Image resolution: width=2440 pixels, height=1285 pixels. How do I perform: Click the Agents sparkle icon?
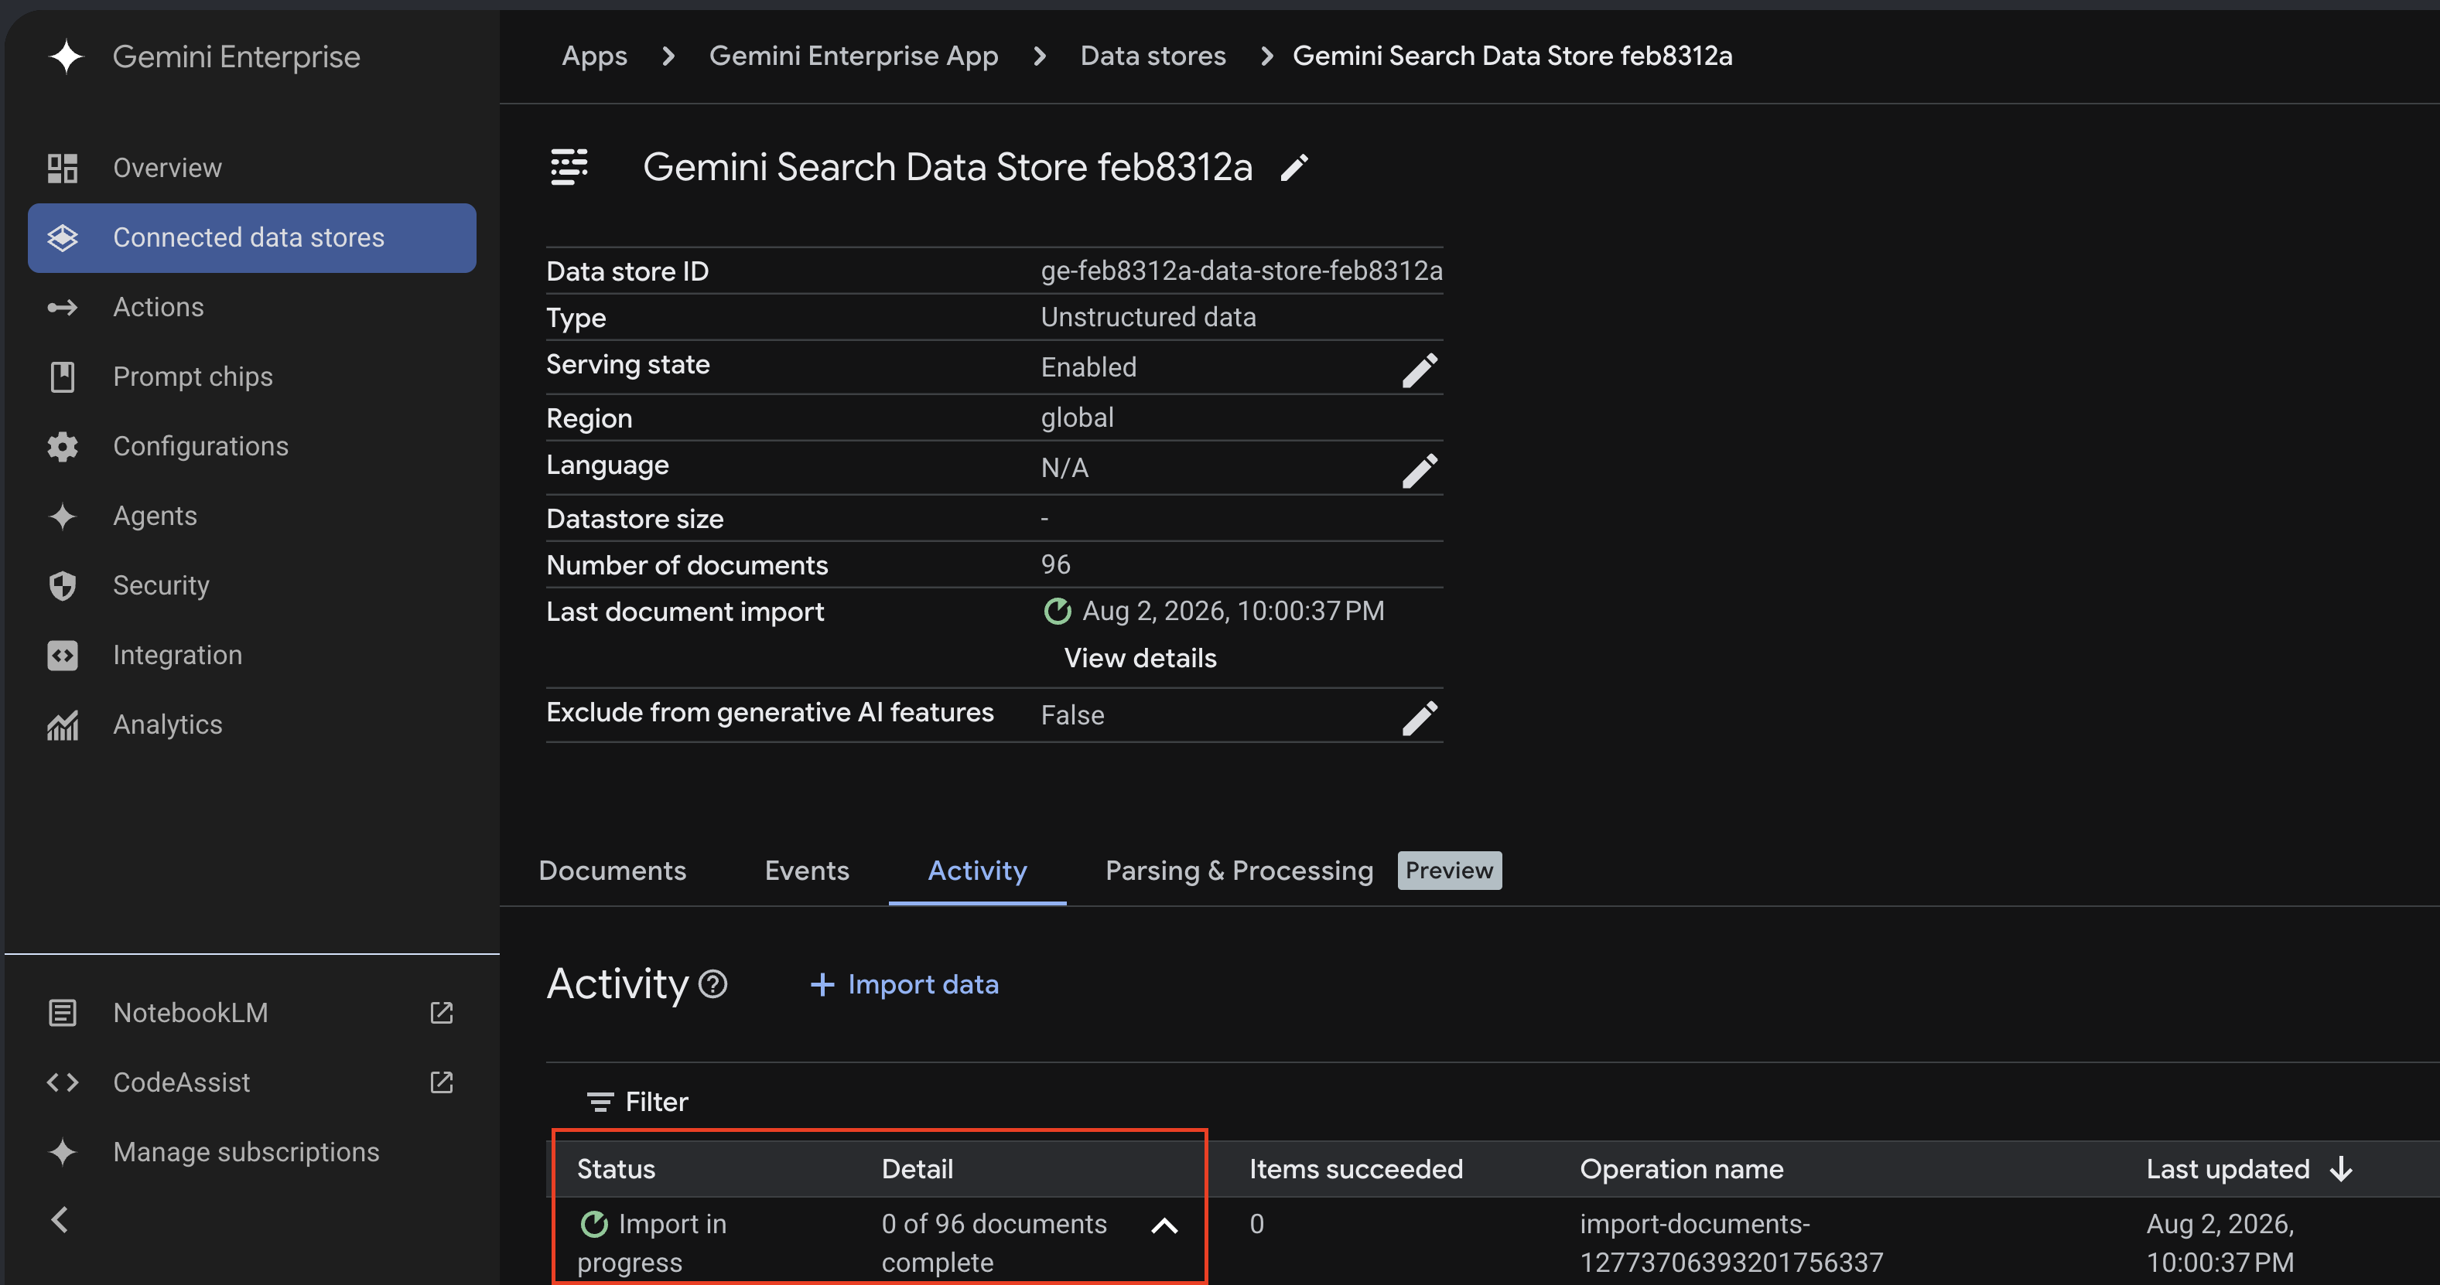[x=63, y=516]
